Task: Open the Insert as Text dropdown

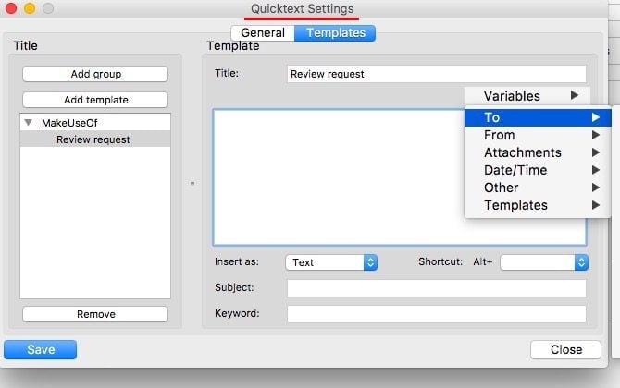Action: pyautogui.click(x=331, y=262)
